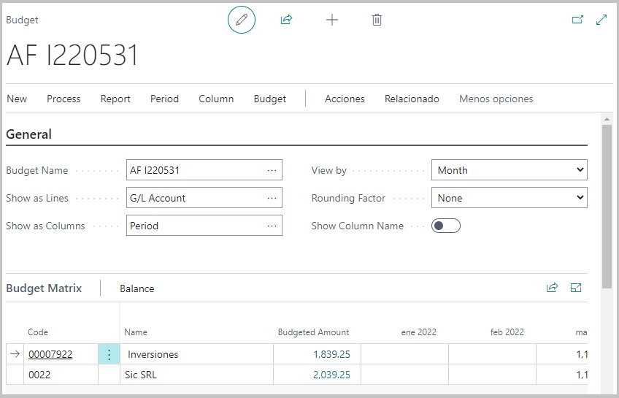Open the Process menu
Viewport: 619px width, 398px height.
(64, 99)
